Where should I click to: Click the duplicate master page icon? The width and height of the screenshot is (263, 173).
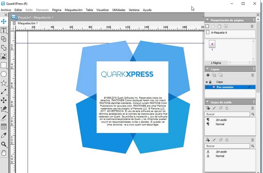click(x=219, y=26)
